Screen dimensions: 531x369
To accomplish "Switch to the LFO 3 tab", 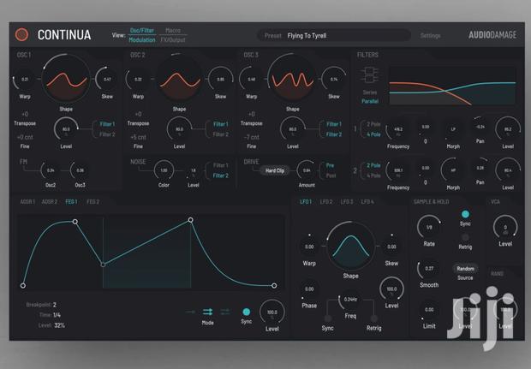I will click(x=347, y=202).
